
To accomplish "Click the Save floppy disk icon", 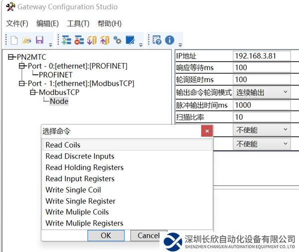I will pos(39,40).
